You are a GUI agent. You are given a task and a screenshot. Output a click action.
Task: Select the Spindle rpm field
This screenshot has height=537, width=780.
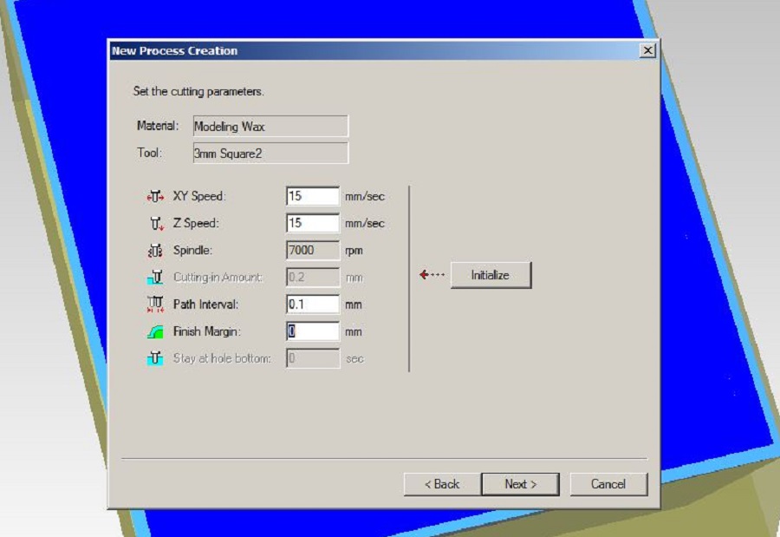[x=313, y=250]
